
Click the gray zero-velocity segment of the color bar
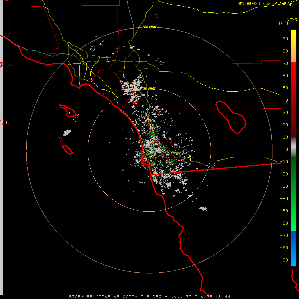(x=293, y=147)
